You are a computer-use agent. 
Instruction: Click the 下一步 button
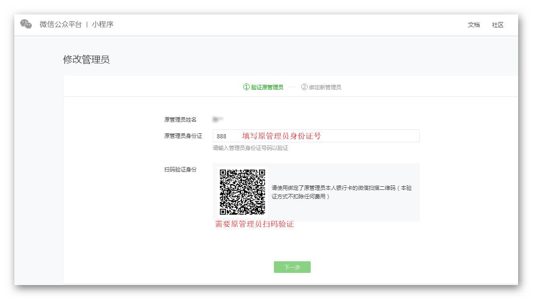tap(292, 267)
